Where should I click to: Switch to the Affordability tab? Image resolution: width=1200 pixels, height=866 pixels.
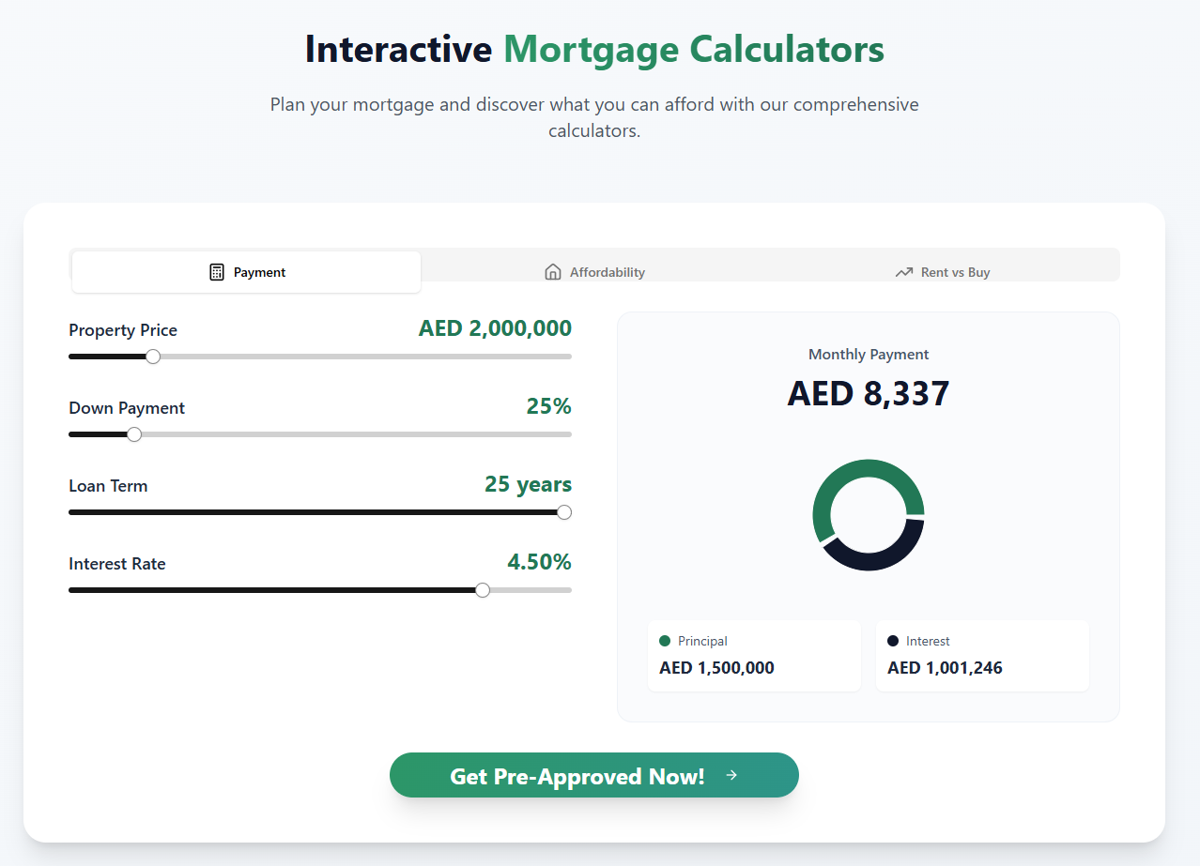tap(595, 272)
